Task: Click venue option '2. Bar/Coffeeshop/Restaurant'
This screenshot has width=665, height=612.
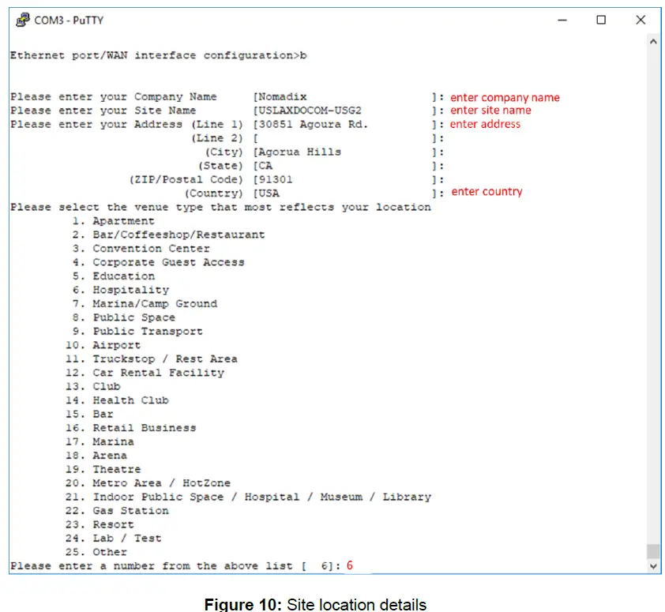Action: coord(168,235)
